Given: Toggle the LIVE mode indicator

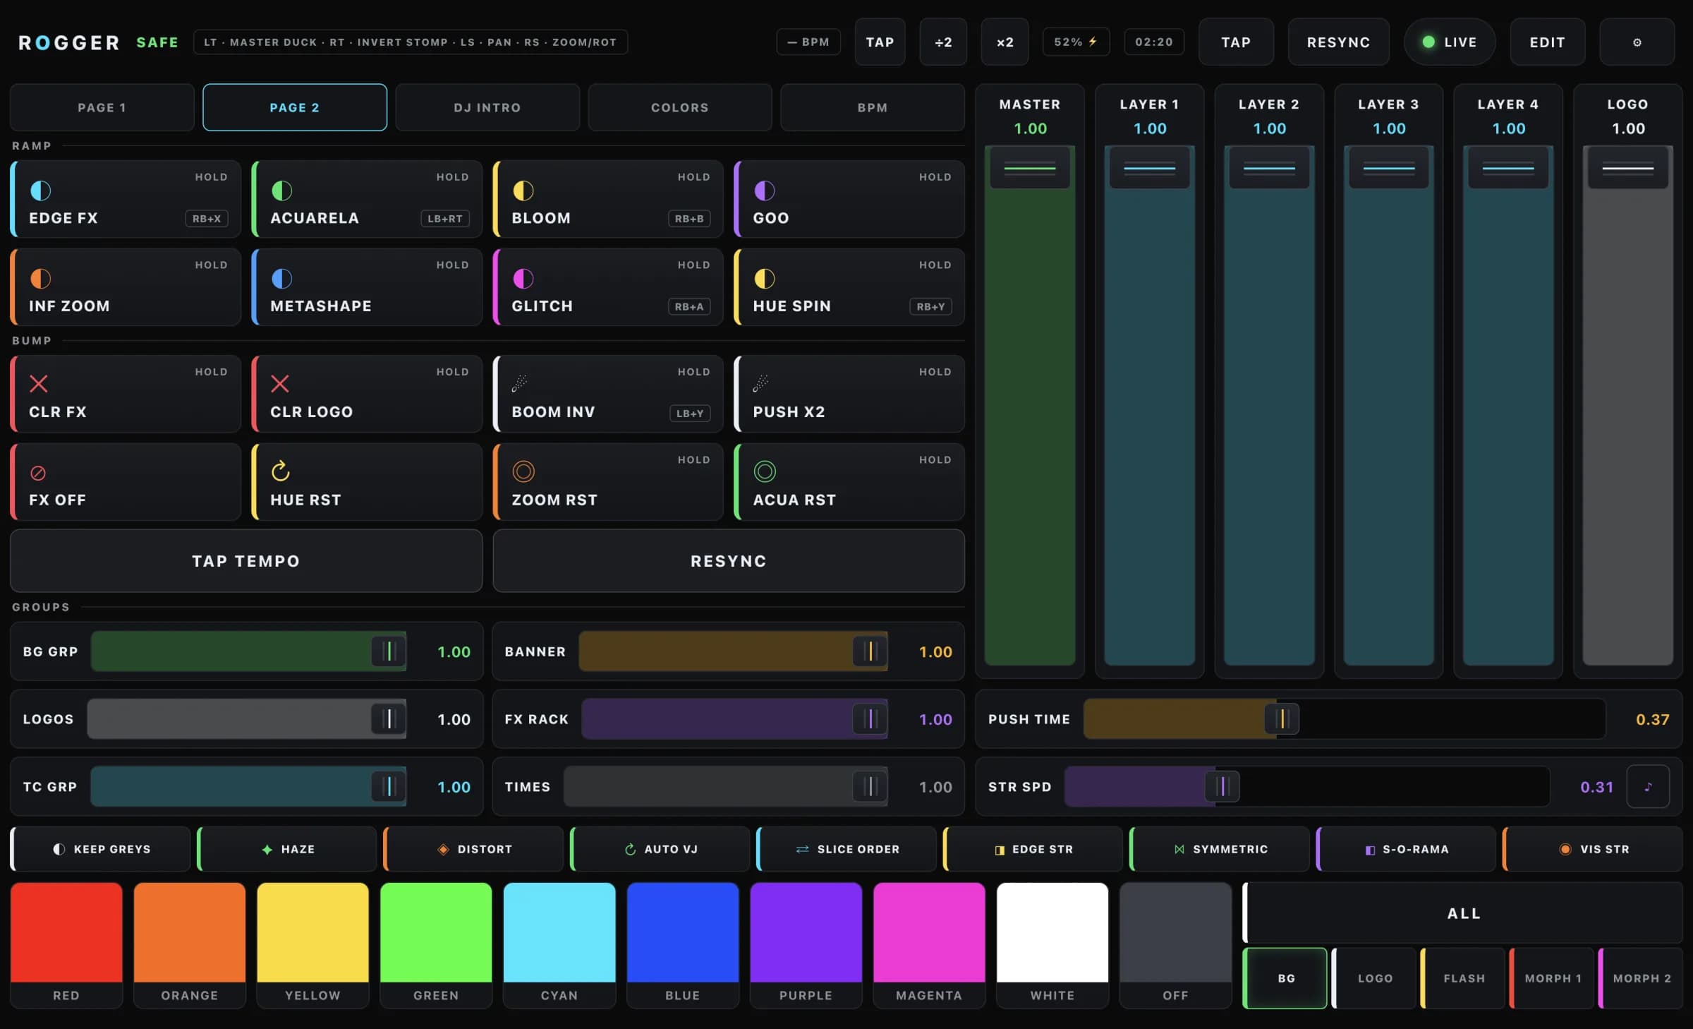Looking at the screenshot, I should [1450, 42].
